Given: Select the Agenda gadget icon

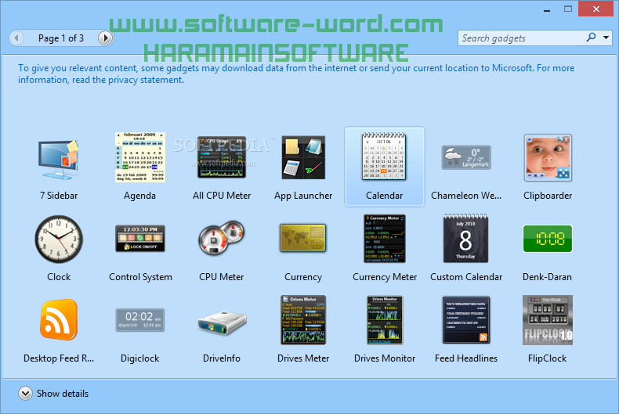Looking at the screenshot, I should [x=140, y=157].
